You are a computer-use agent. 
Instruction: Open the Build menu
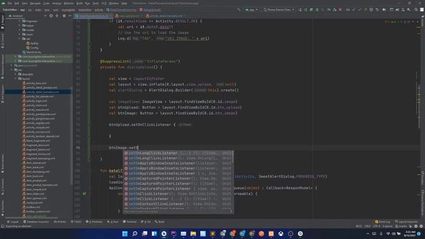point(80,3)
